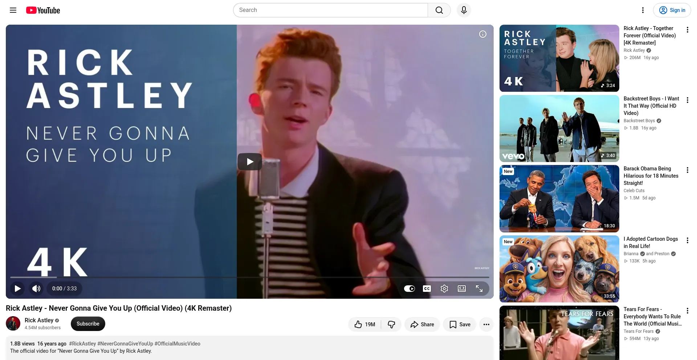Toggle the autoplay switch
The width and height of the screenshot is (697, 360).
pos(409,289)
